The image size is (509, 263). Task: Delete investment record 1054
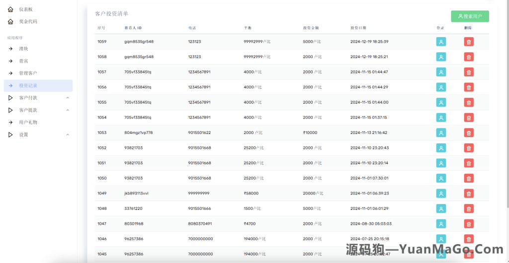pyautogui.click(x=469, y=118)
